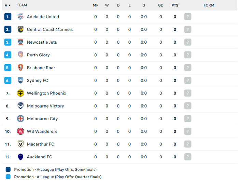Sort the table by GD column
Screen dimensions: 239x185
point(160,5)
